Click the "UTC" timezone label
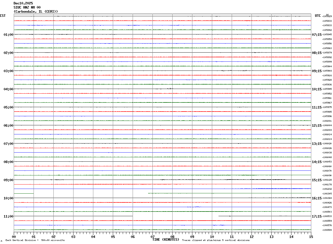 [x=318, y=16]
